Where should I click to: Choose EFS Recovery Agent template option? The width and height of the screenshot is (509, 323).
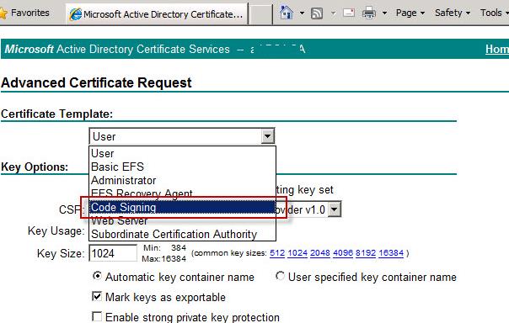[x=182, y=193]
